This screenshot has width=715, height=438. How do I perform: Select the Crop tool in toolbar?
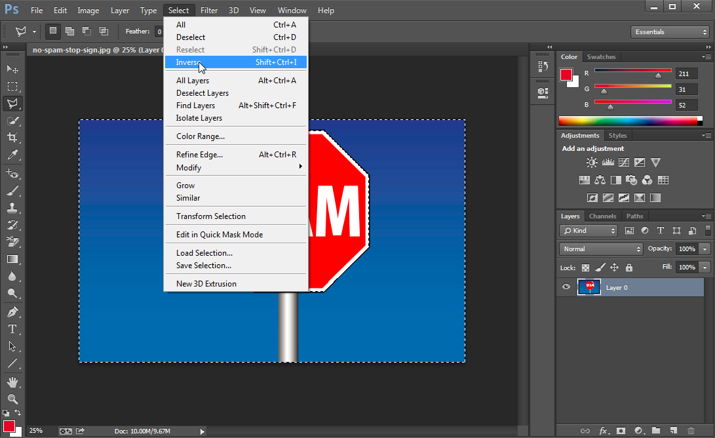tap(12, 138)
